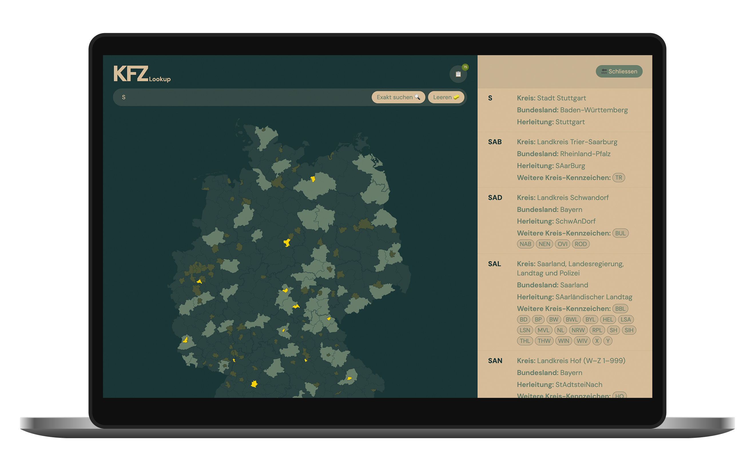Open the SAB result entry
Screen dimensions: 755x475
coord(495,142)
